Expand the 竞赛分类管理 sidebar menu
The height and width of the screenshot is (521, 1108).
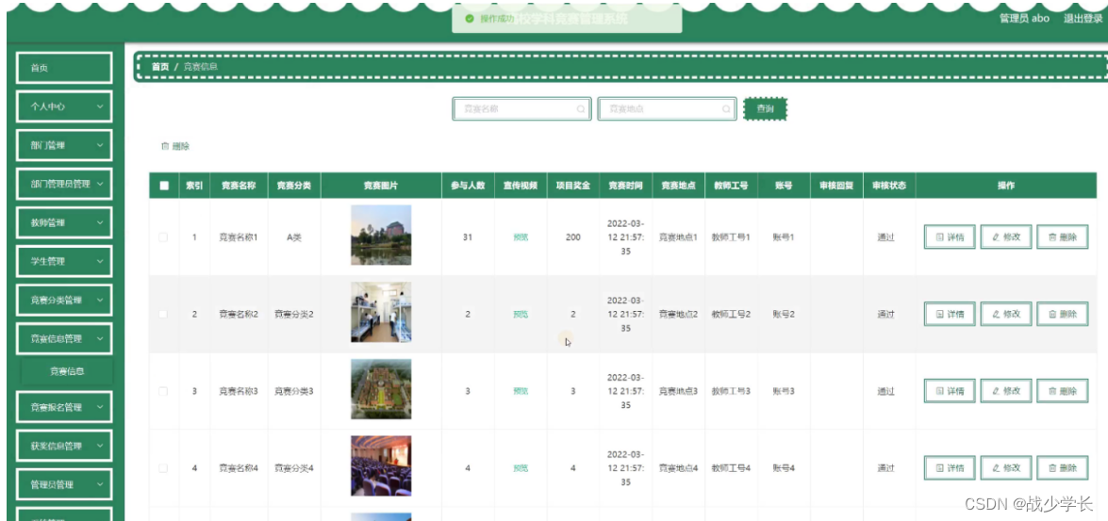click(63, 300)
